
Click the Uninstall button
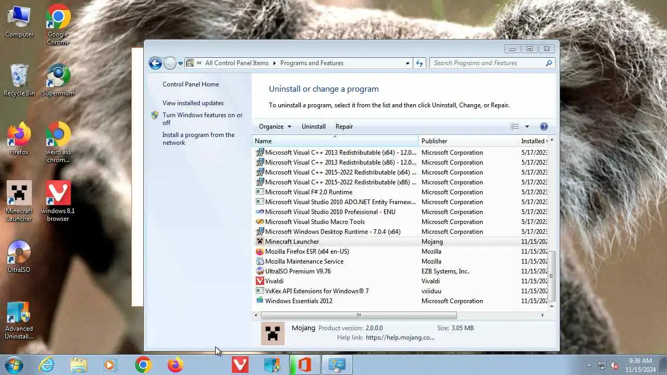[x=314, y=127]
